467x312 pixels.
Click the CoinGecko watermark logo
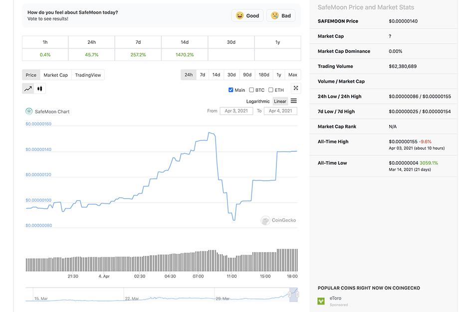pos(265,220)
